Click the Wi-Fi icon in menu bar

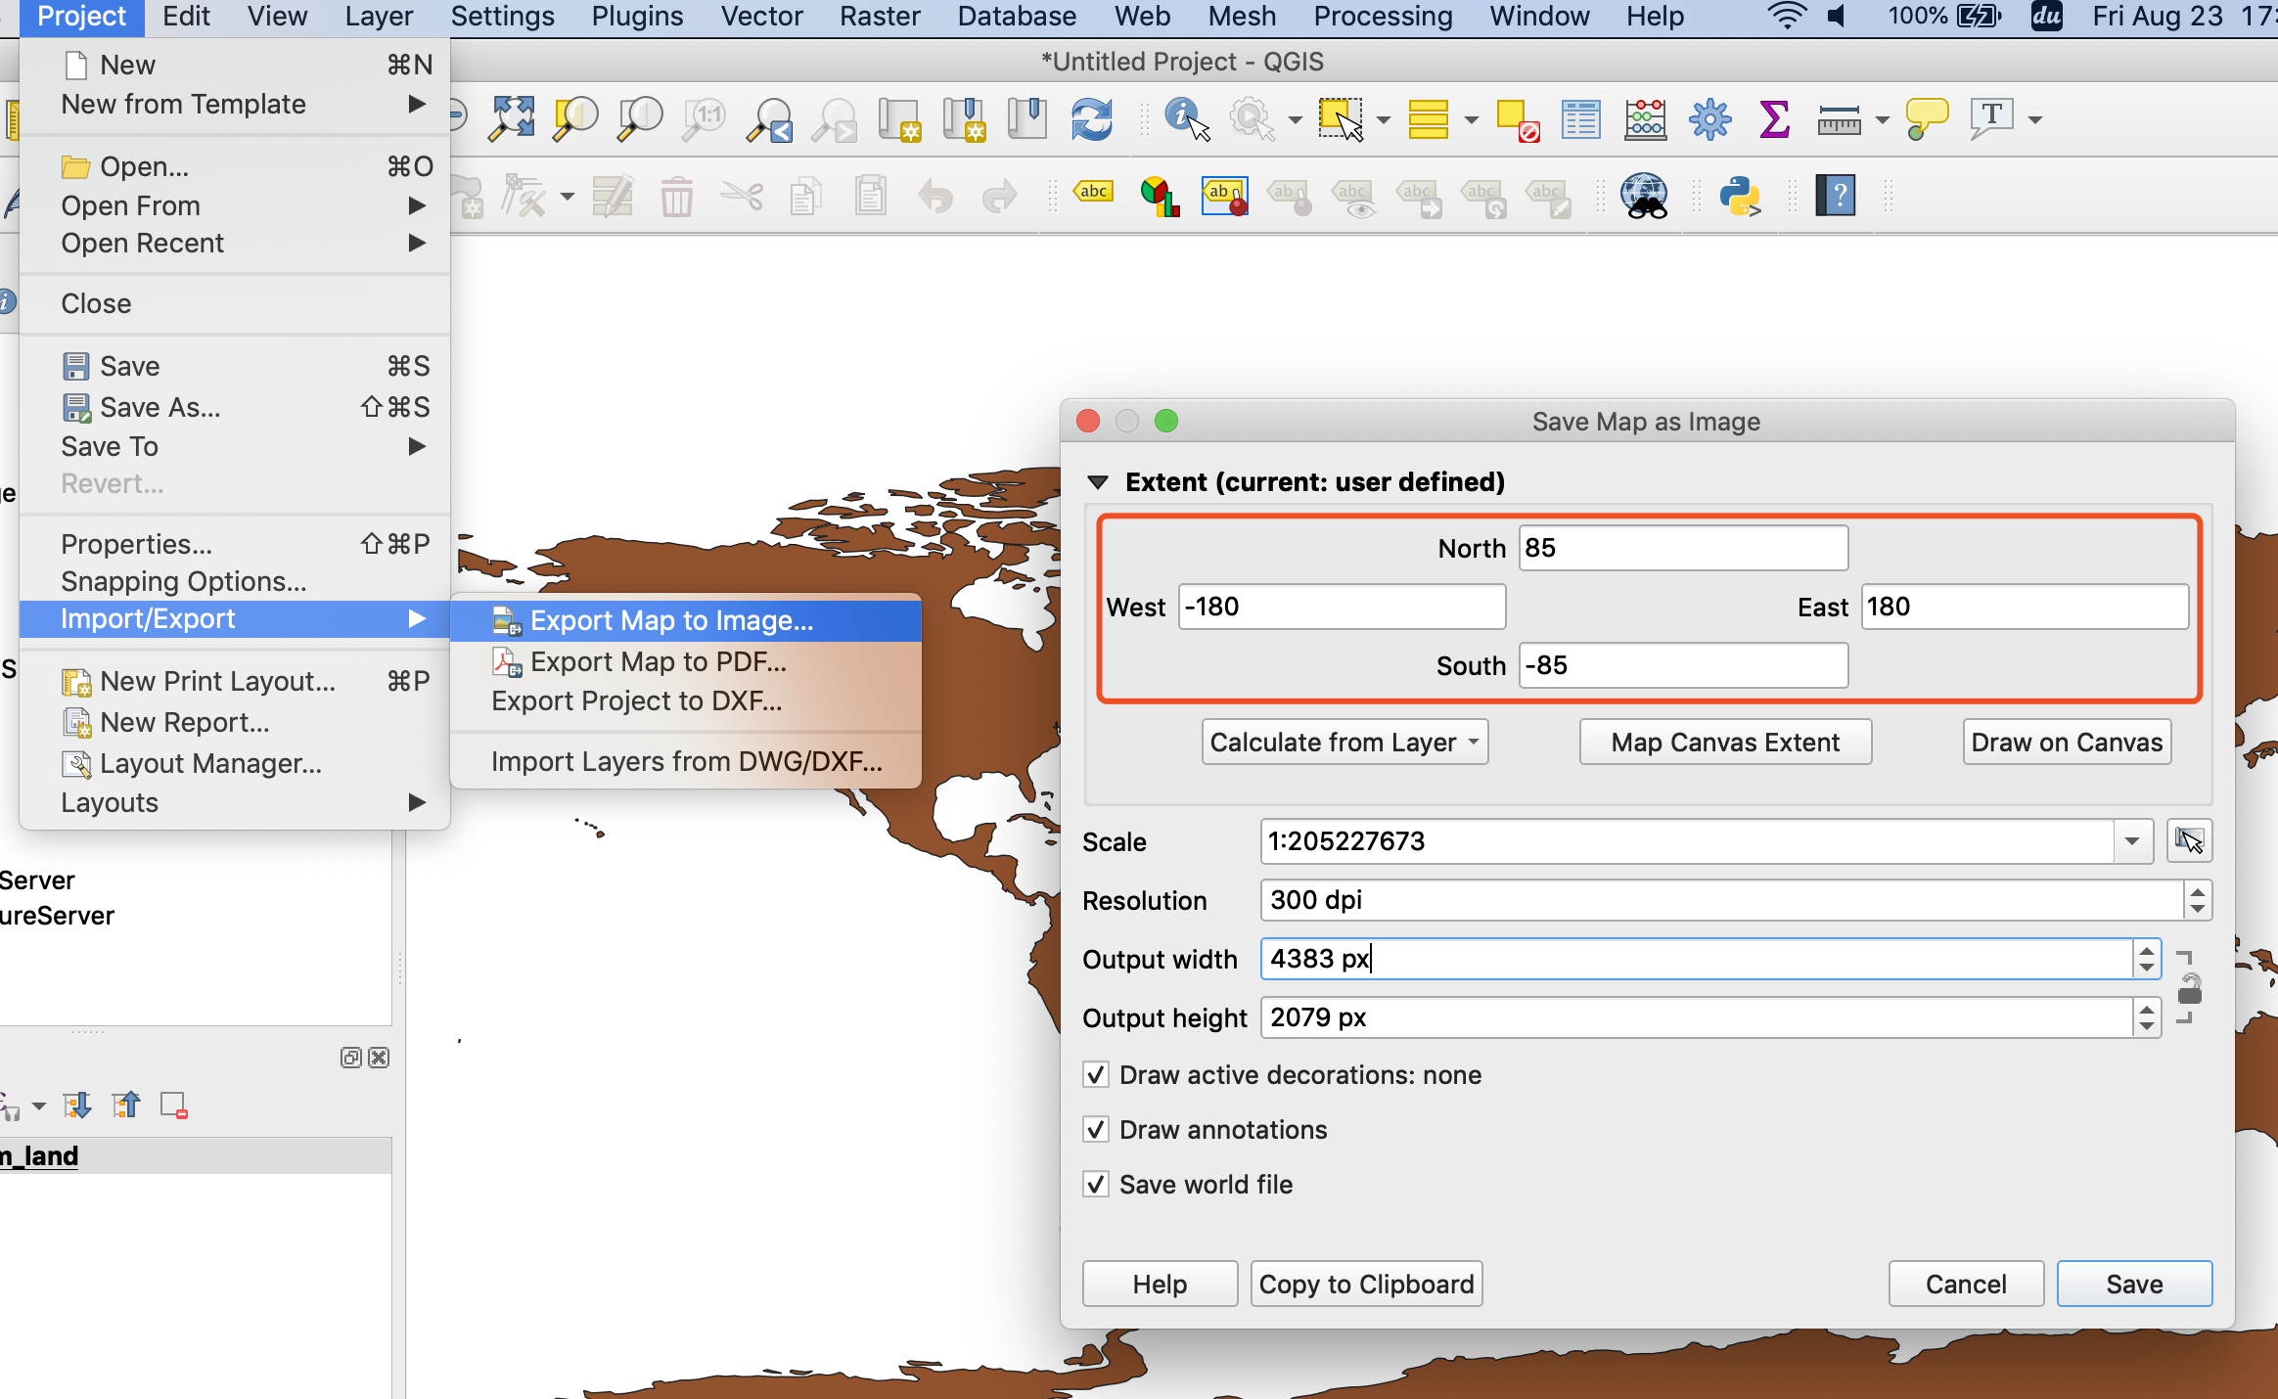pyautogui.click(x=1788, y=17)
